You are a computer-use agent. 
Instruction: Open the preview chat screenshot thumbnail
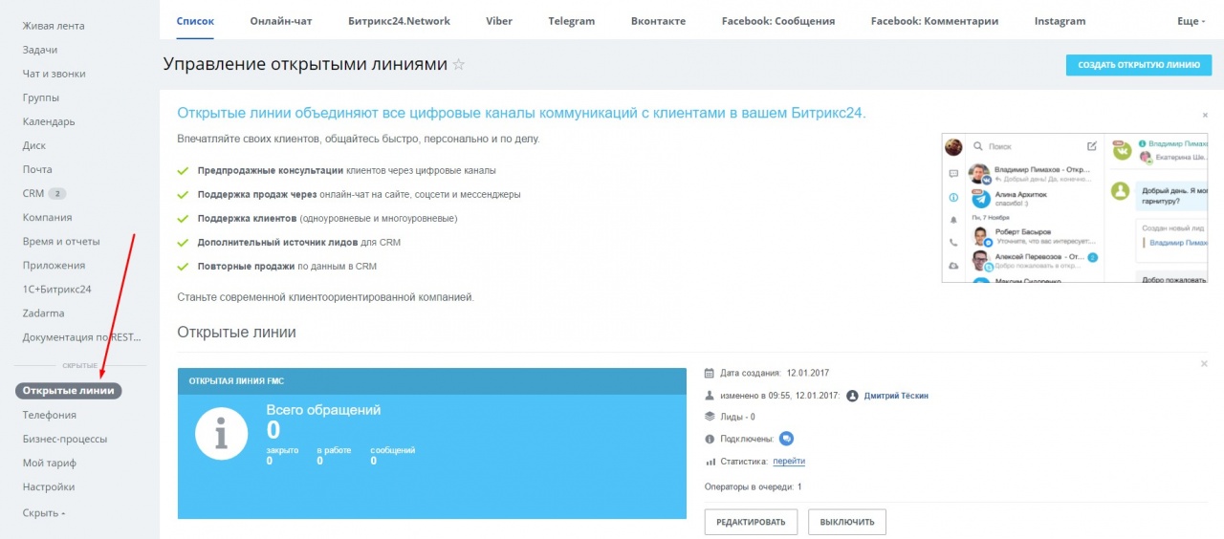tap(1076, 207)
